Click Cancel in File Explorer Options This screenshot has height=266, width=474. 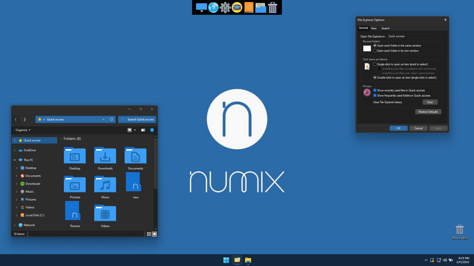[x=418, y=128]
